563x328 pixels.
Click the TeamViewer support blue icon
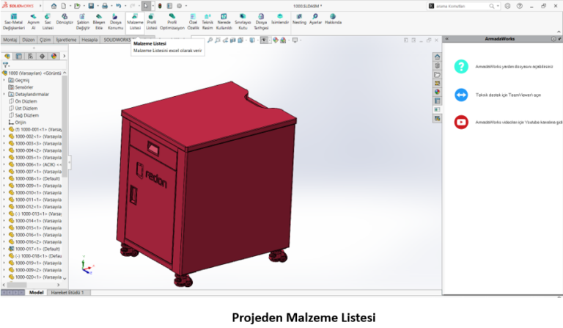461,95
